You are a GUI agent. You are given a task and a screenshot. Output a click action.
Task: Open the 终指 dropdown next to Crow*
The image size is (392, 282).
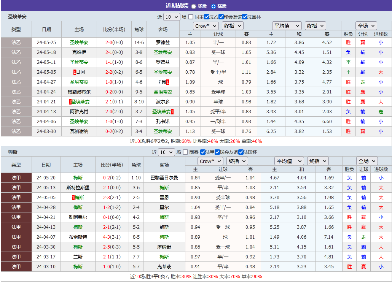232,25
